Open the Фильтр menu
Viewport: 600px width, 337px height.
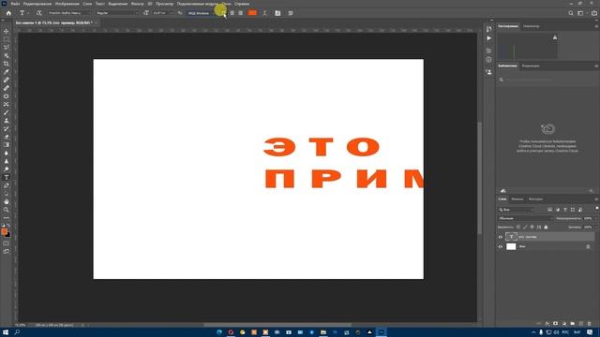pos(138,4)
